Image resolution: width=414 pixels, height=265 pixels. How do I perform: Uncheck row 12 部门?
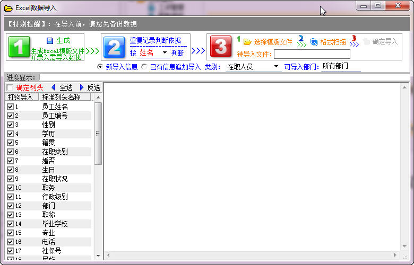10,206
